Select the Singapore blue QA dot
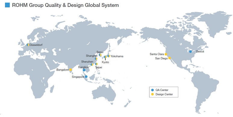The height and width of the screenshot is (117, 233). point(86,76)
